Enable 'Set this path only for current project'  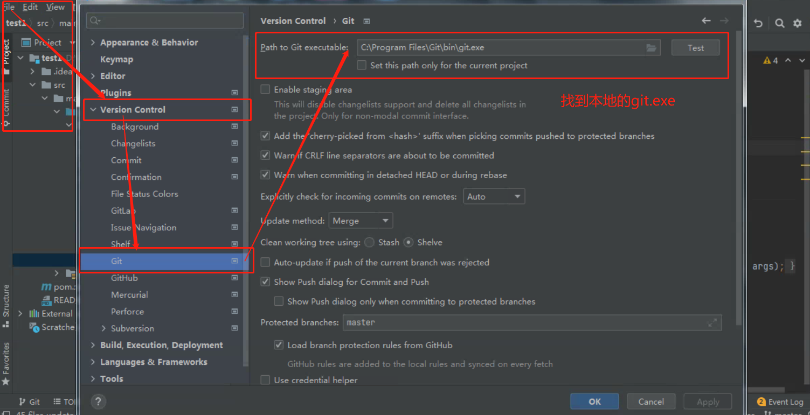362,65
